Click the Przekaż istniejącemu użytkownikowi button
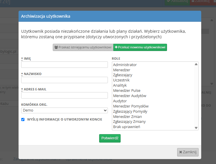 click(x=83, y=47)
